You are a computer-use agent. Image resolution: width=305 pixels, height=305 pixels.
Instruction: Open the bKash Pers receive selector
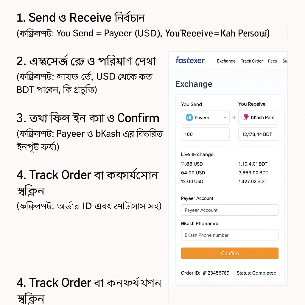(258, 117)
